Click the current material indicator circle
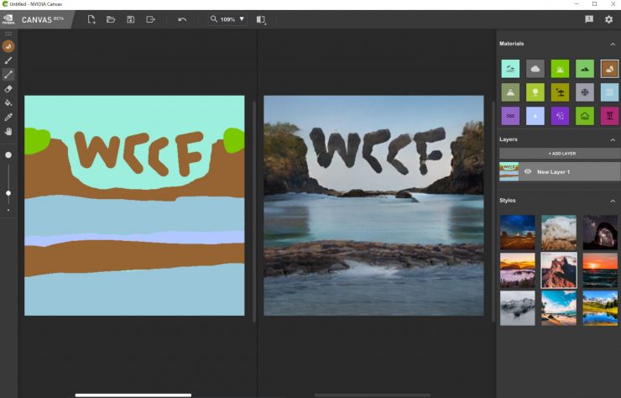 pyautogui.click(x=8, y=46)
